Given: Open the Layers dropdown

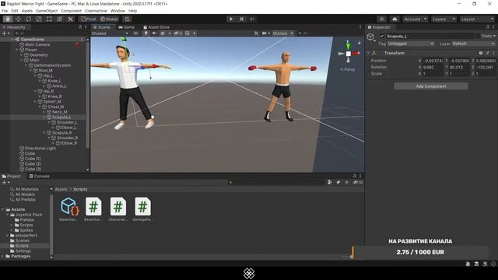Looking at the screenshot, I should click(444, 19).
